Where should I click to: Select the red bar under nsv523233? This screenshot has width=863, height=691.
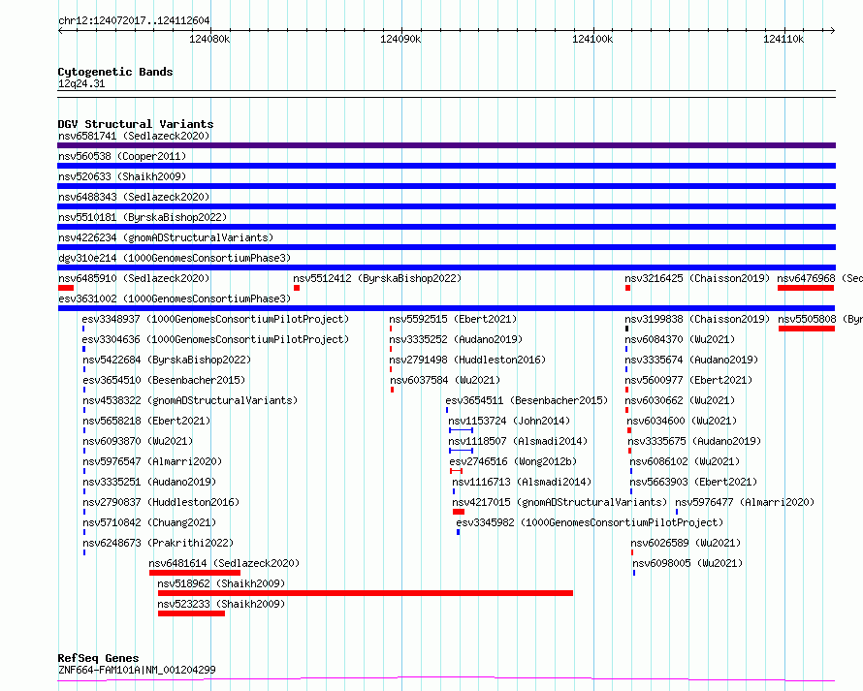[x=192, y=613]
